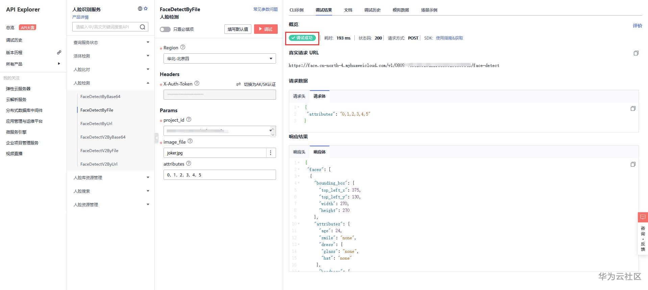Run the API with the 调试 button
Viewport: 648px width, 290px height.
point(266,29)
